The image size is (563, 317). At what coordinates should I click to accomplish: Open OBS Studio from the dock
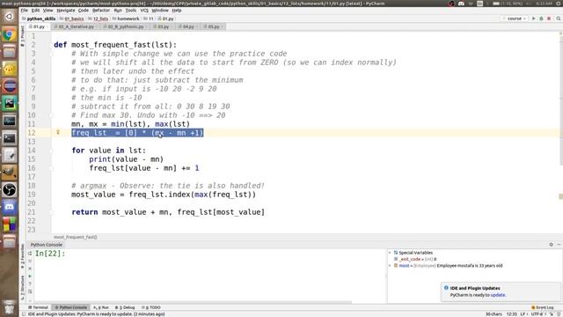tap(10, 190)
